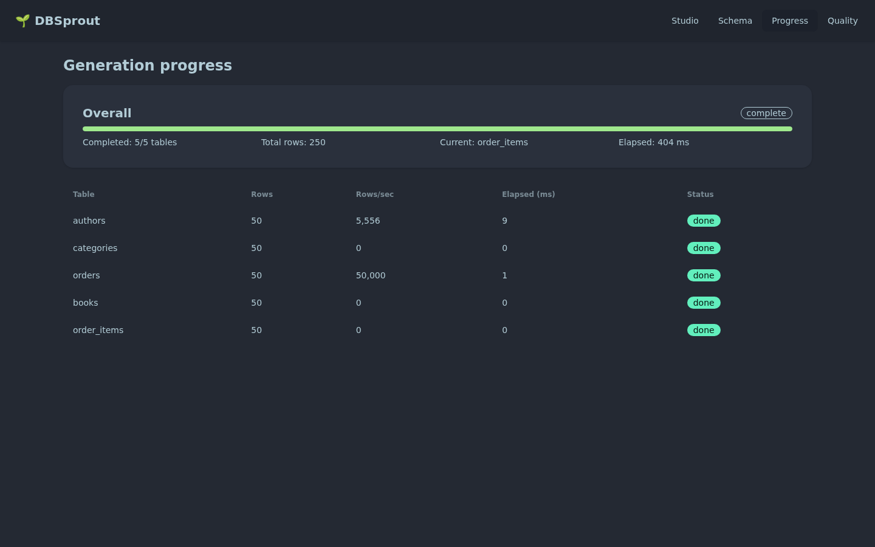Click the done badge for authors

(x=704, y=221)
